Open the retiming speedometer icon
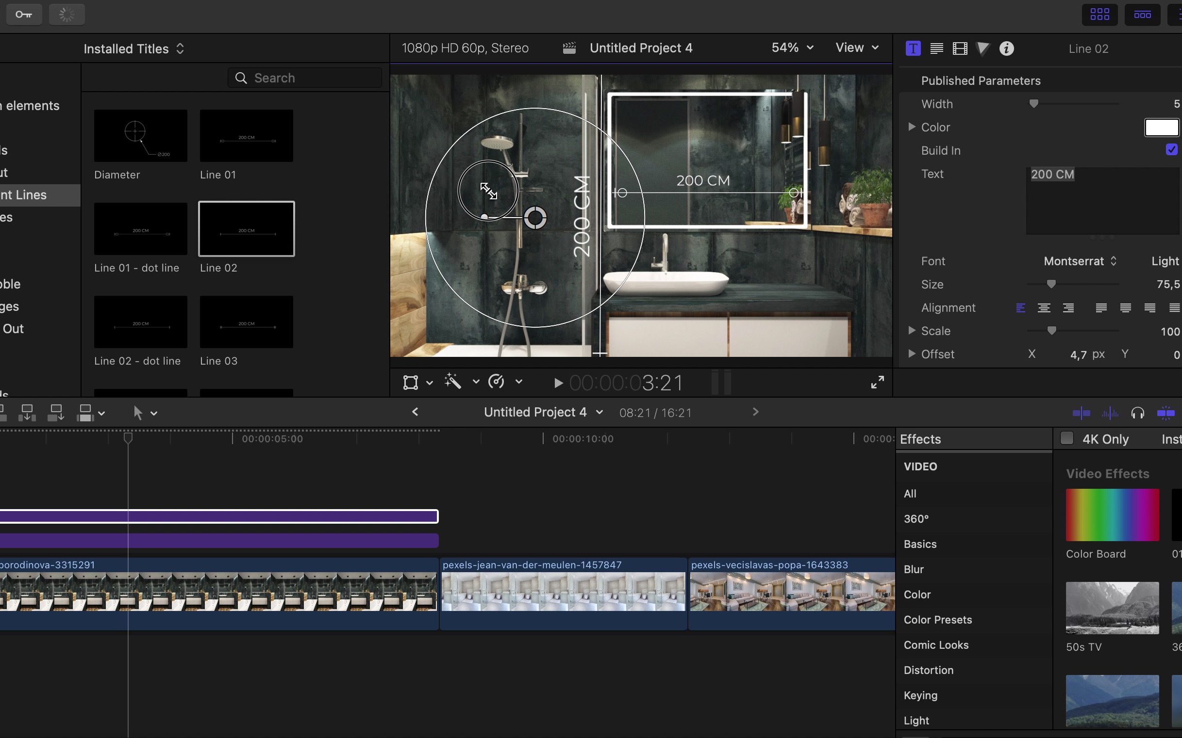The image size is (1182, 738). pyautogui.click(x=497, y=382)
